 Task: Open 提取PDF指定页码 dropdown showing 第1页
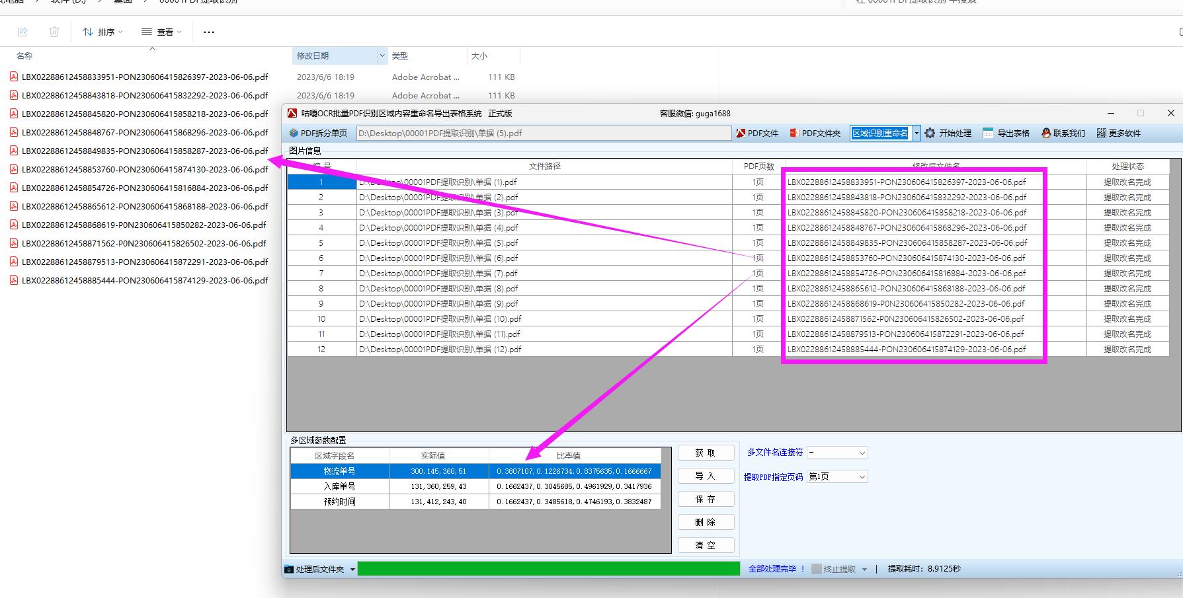(x=837, y=476)
